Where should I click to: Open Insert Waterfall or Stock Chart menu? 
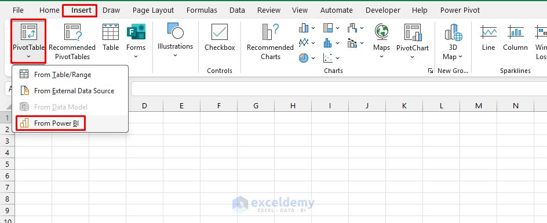(355, 28)
